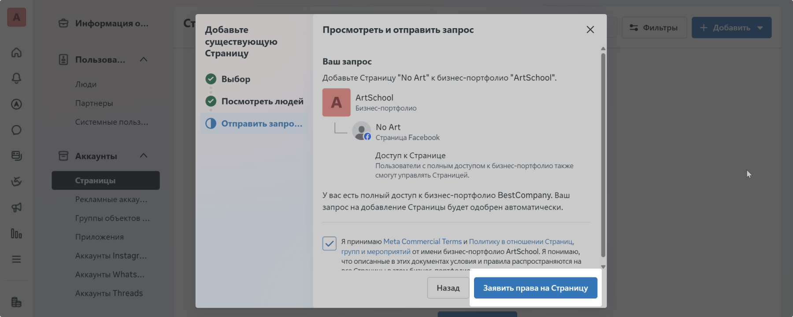Click the dialog vertical scrollbar thumb
This screenshot has width=793, height=317.
[603, 155]
